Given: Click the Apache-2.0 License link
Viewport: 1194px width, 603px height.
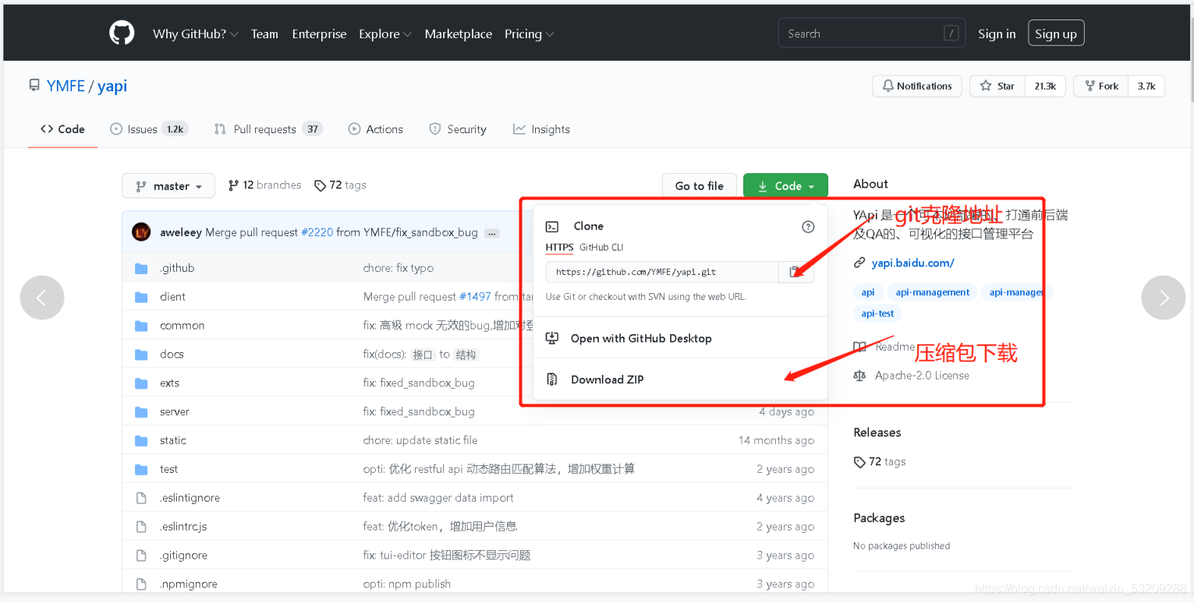Looking at the screenshot, I should click(922, 376).
